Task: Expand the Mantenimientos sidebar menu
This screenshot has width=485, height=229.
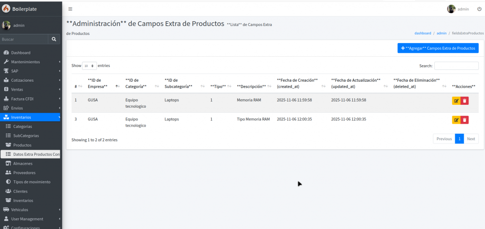Action: click(x=31, y=62)
